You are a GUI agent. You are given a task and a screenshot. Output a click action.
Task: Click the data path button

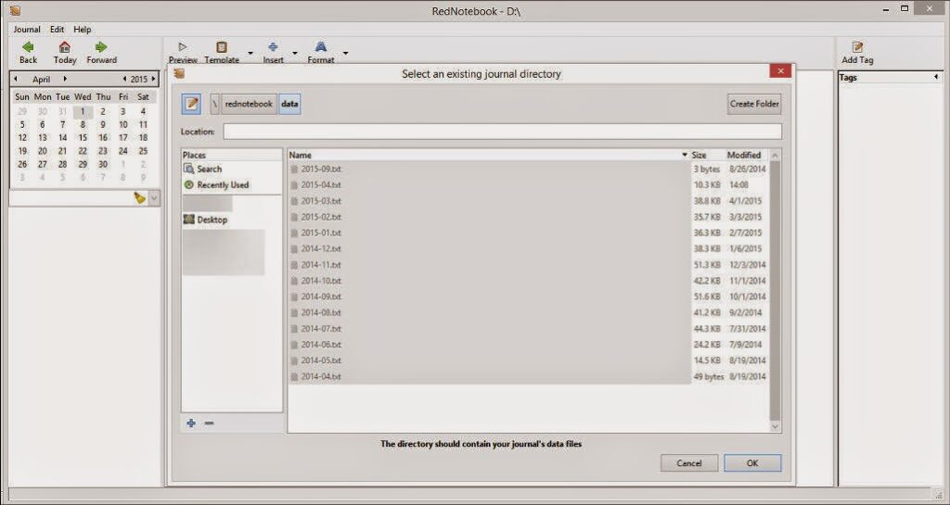click(x=289, y=104)
